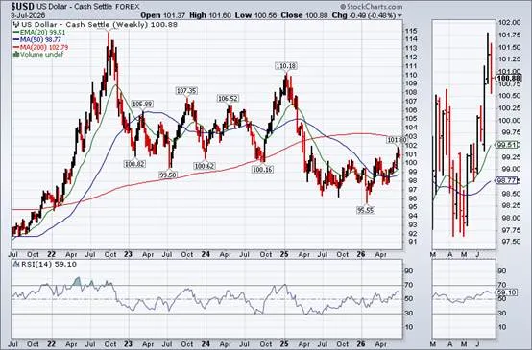532x350 pixels.
Task: Click the 102.00 label on the zoom panel axis
Action: (509, 22)
